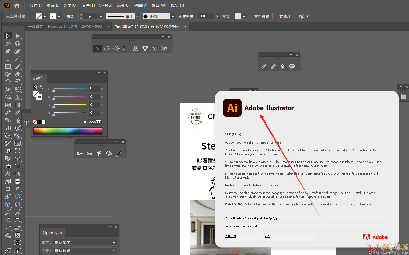This screenshot has width=409, height=255.
Task: Open the variable width profile dropdown
Action: (138, 16)
